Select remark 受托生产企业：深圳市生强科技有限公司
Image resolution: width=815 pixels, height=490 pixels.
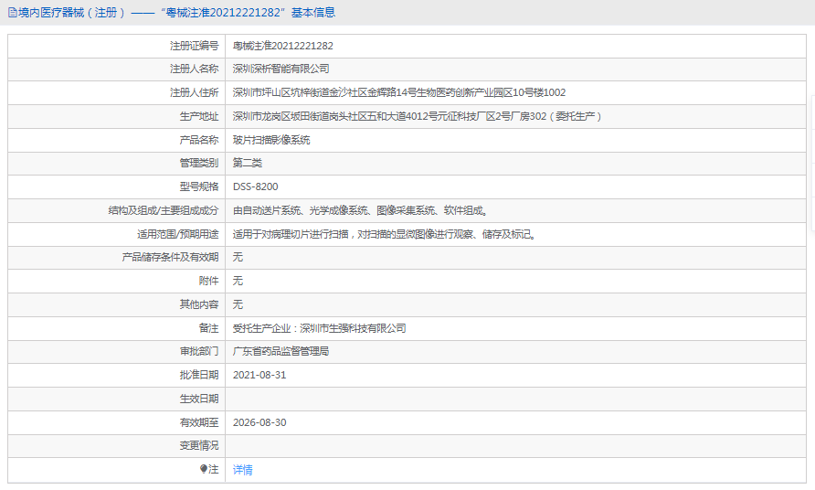[319, 328]
